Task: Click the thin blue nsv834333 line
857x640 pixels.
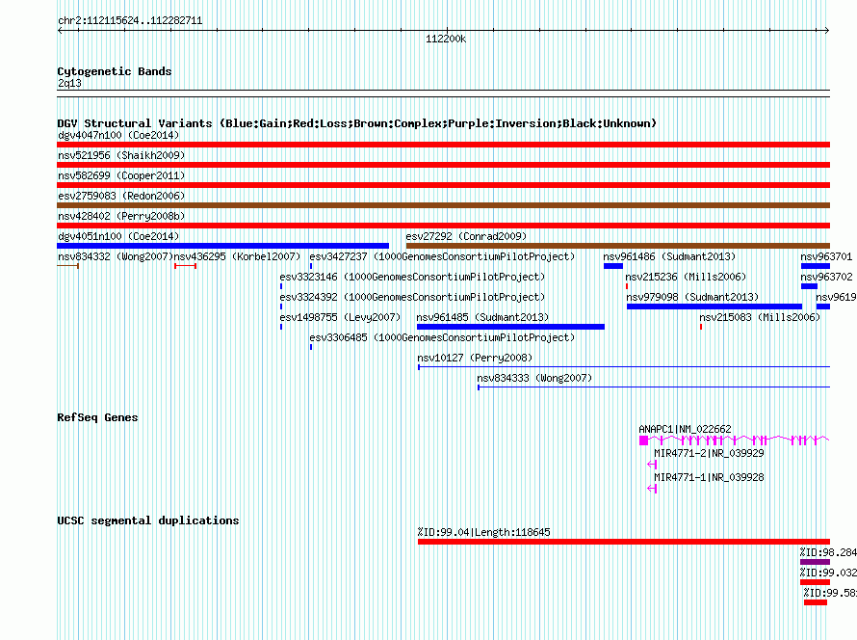Action: pyautogui.click(x=654, y=387)
